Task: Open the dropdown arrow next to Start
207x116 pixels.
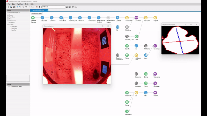Action: click(x=35, y=7)
